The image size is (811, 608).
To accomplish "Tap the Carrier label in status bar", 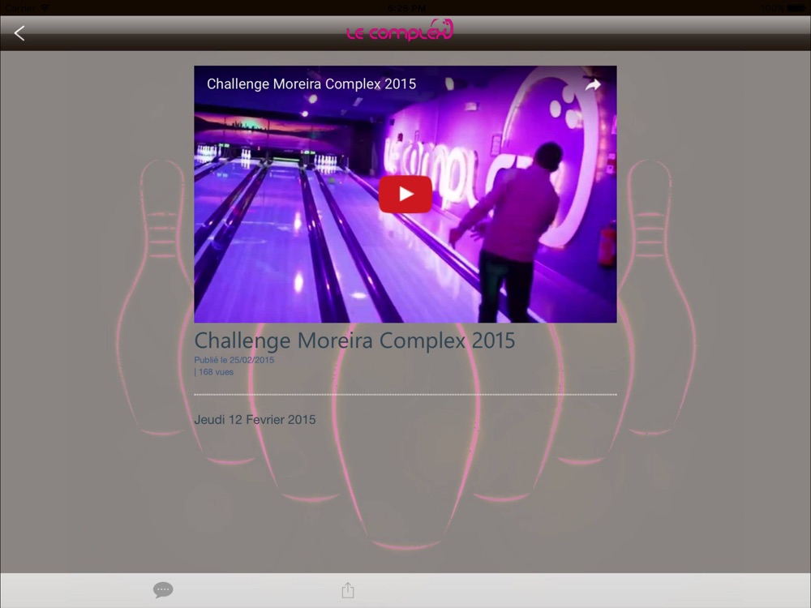I will 20,8.
